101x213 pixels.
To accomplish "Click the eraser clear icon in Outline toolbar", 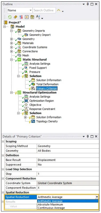I will [x=15, y=17].
